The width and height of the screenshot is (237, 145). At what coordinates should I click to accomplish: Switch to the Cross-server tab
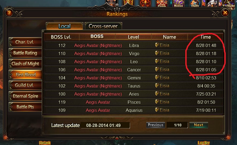[103, 26]
